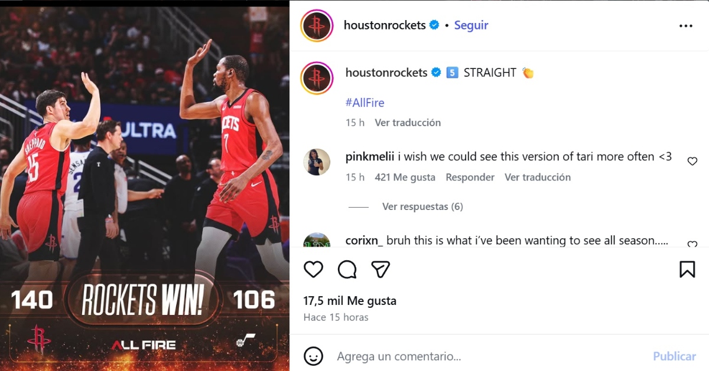Like corixn_'s comment with the small heart
This screenshot has height=371, width=709.
692,244
